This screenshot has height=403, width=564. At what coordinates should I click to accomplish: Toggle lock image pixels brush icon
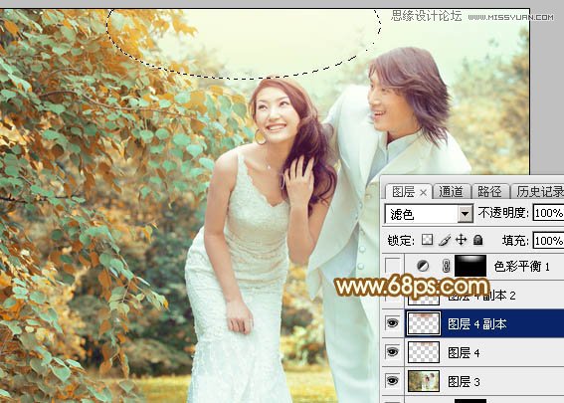[x=445, y=240]
